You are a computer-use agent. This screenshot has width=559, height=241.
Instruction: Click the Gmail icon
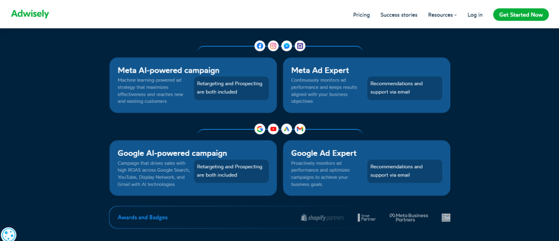pos(300,129)
